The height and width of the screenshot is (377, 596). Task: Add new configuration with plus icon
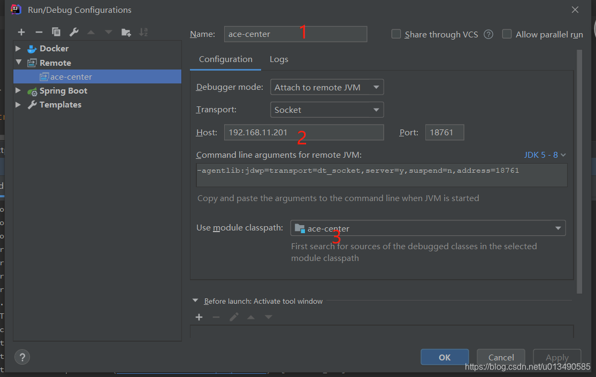pos(21,32)
